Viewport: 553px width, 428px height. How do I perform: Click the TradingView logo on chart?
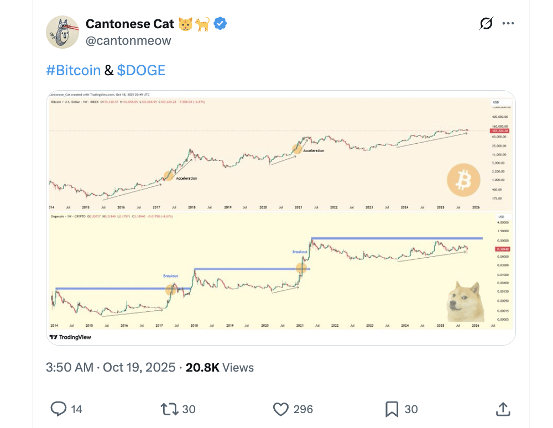tap(70, 337)
